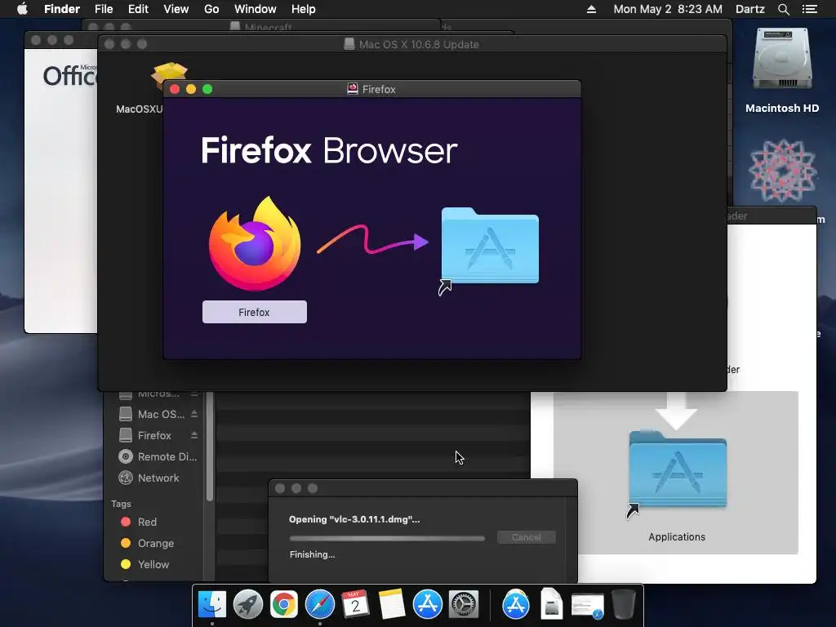This screenshot has width=836, height=627.
Task: Open App Store from the Dock
Action: coord(428,604)
